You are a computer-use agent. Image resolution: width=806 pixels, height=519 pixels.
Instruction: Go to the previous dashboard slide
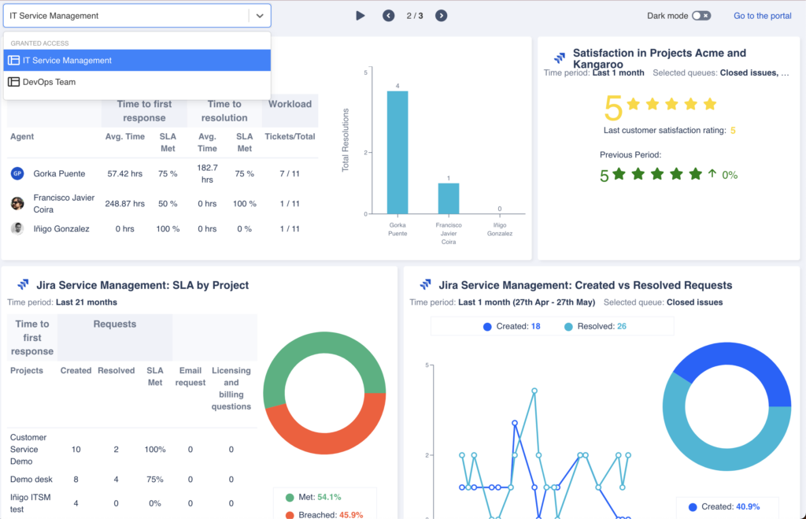tap(389, 16)
